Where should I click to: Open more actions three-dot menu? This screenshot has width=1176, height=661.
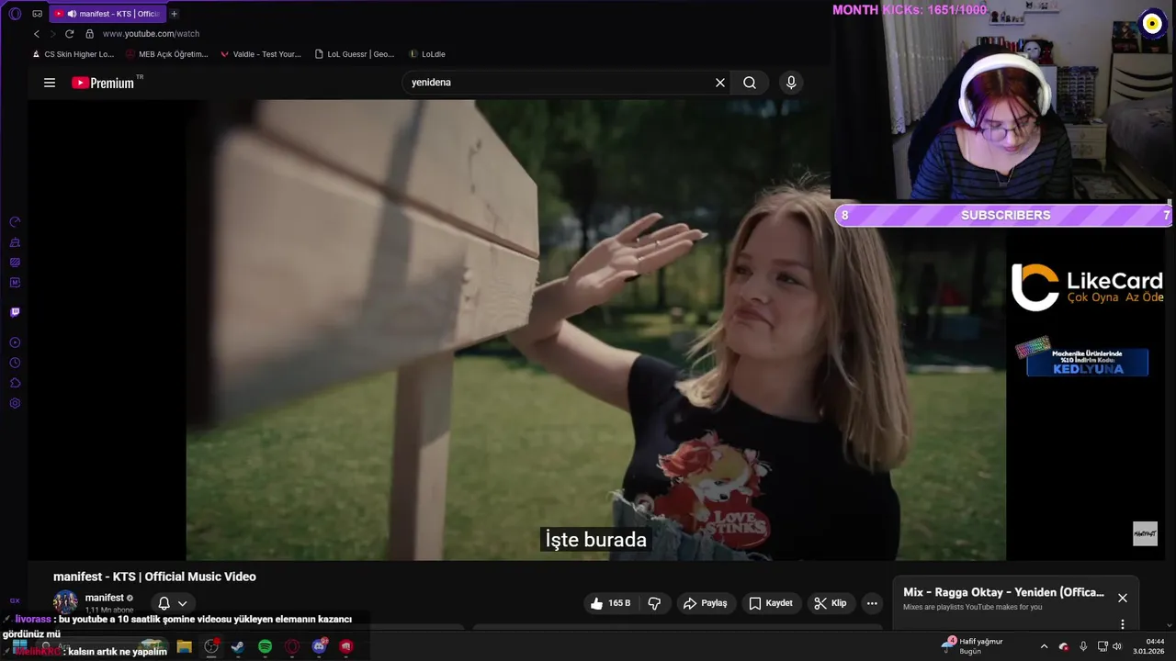coord(872,603)
